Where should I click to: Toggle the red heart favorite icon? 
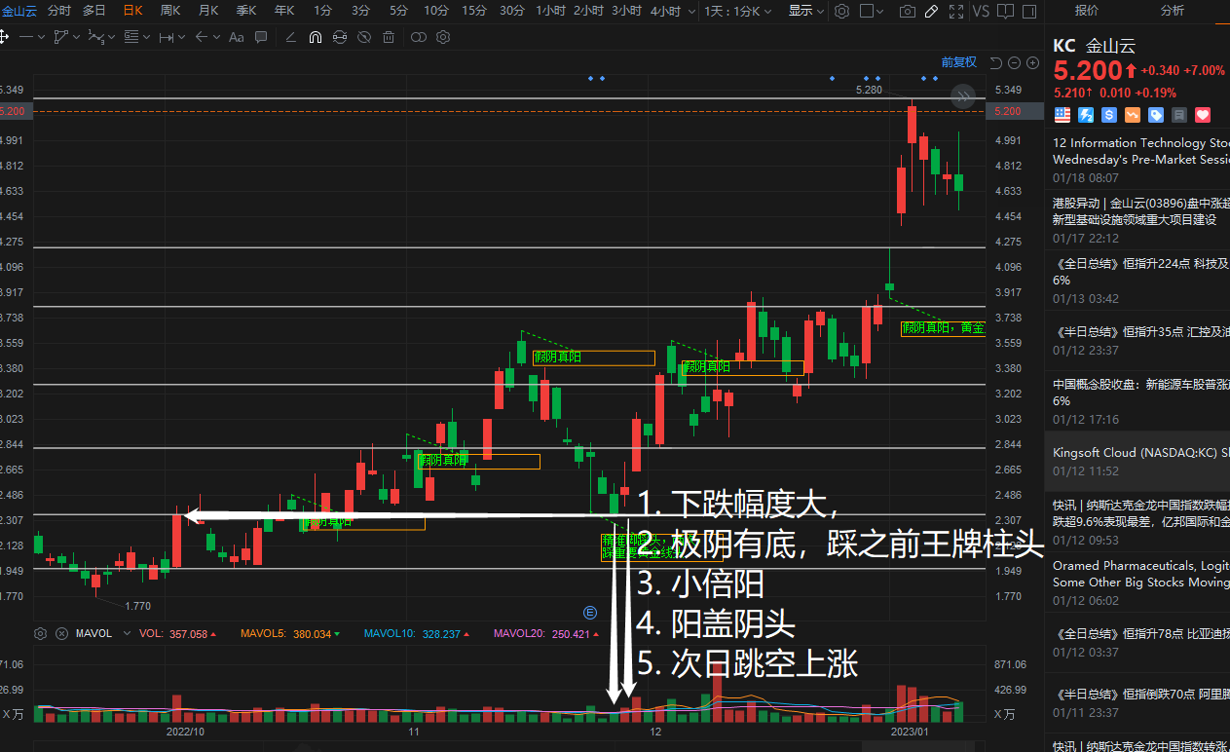[1203, 115]
